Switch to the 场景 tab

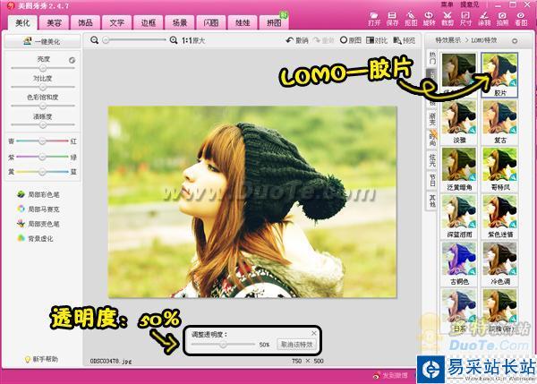click(x=180, y=23)
